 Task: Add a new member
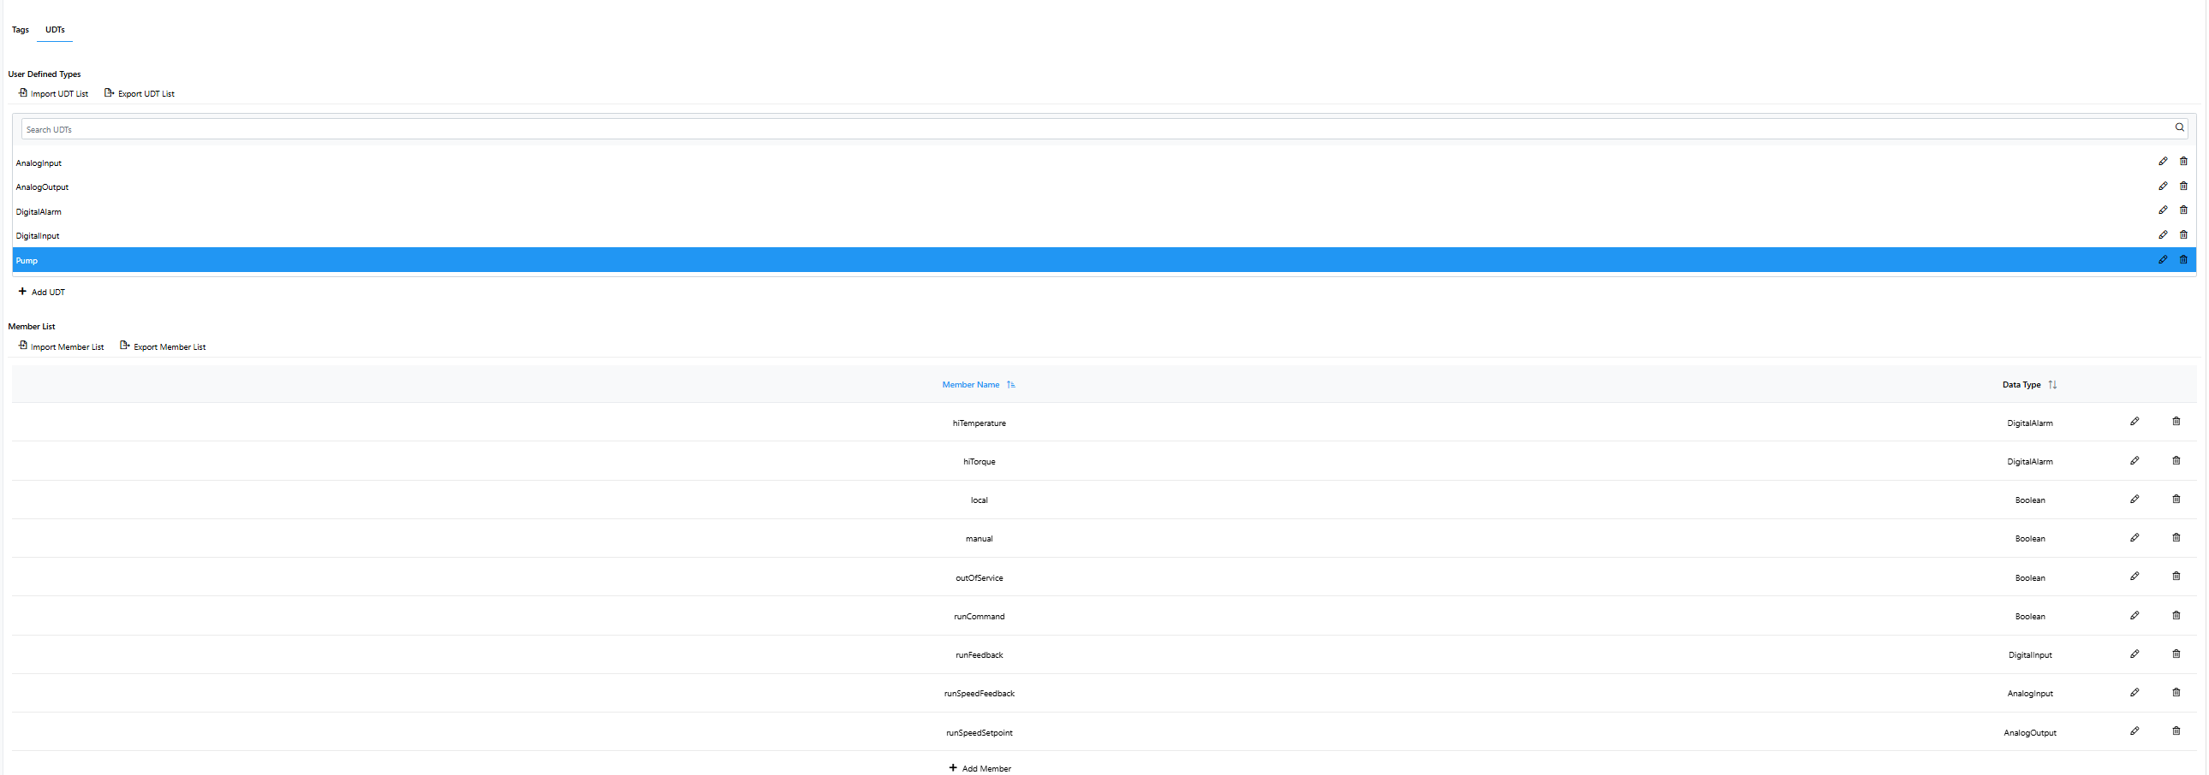[x=980, y=768]
